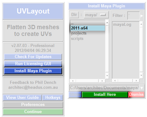The image size is (147, 117).
Task: Click file list scroll up arrow
Action: click(141, 24)
